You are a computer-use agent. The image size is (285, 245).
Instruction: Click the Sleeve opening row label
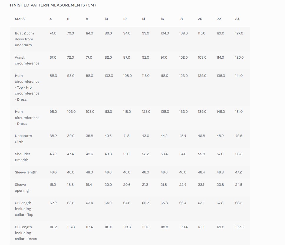click(22, 187)
